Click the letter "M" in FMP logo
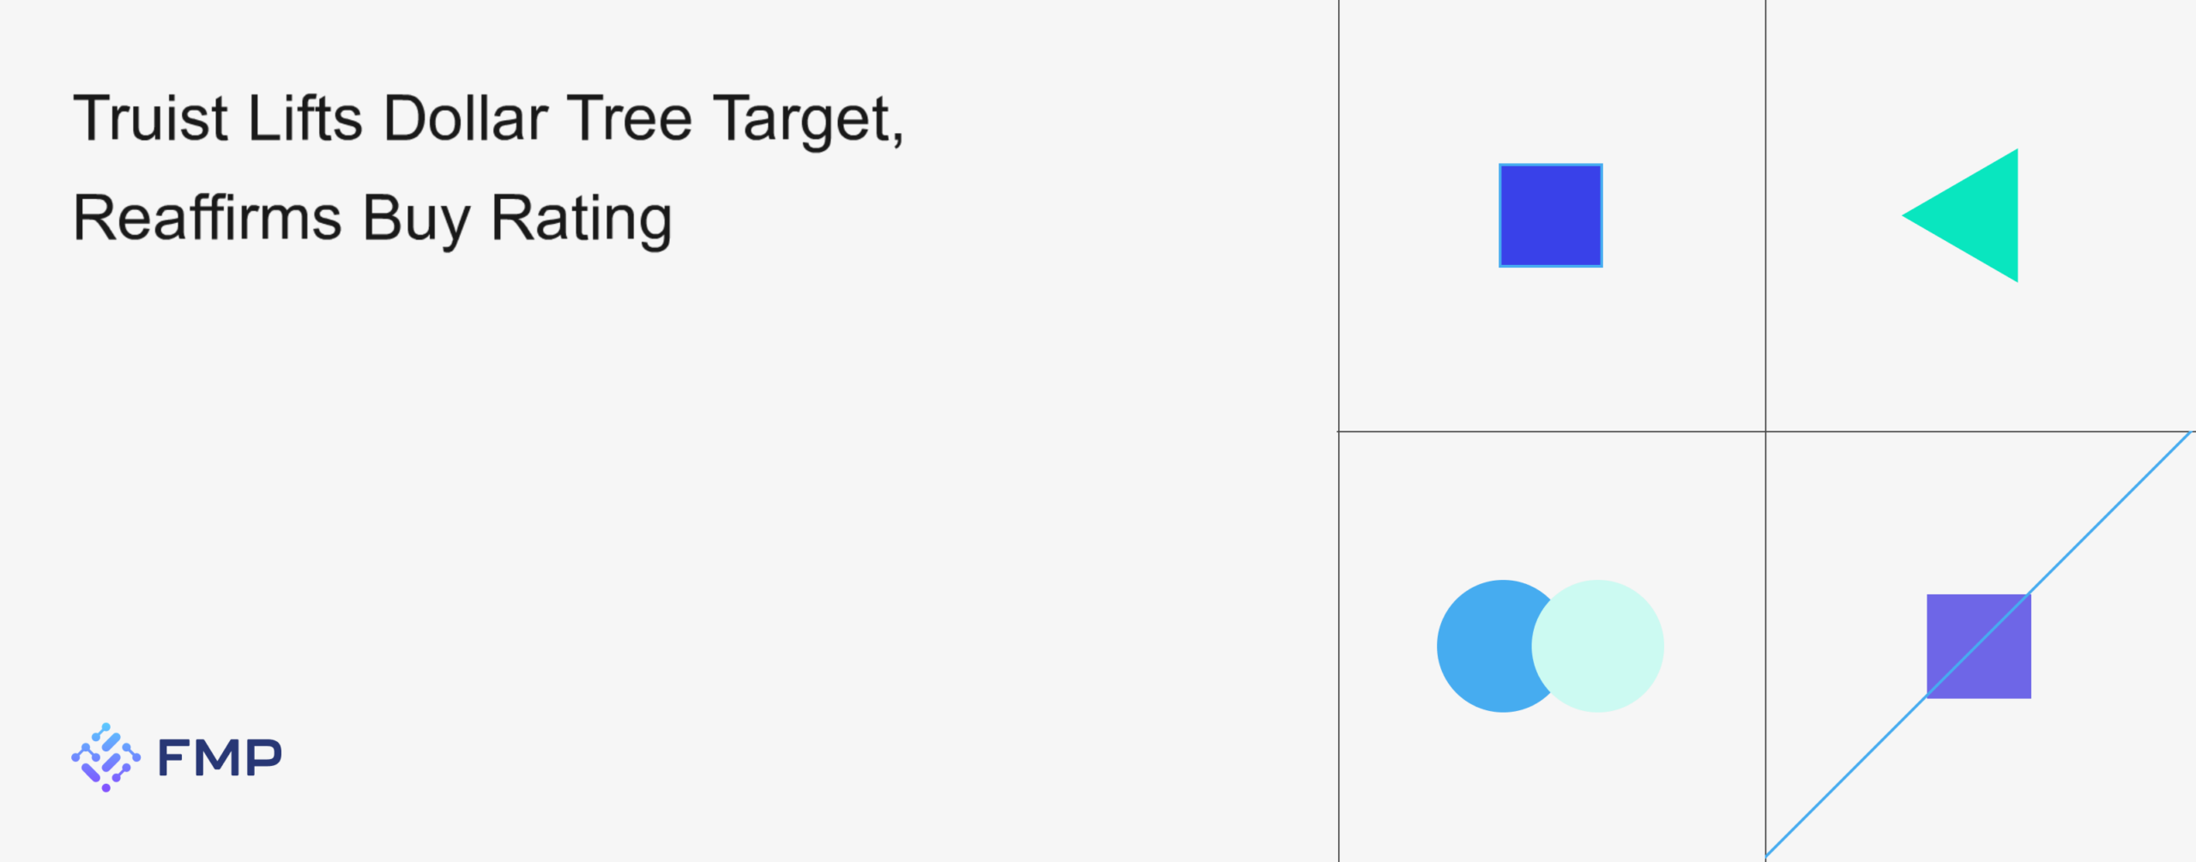The image size is (2196, 862). pyautogui.click(x=220, y=757)
